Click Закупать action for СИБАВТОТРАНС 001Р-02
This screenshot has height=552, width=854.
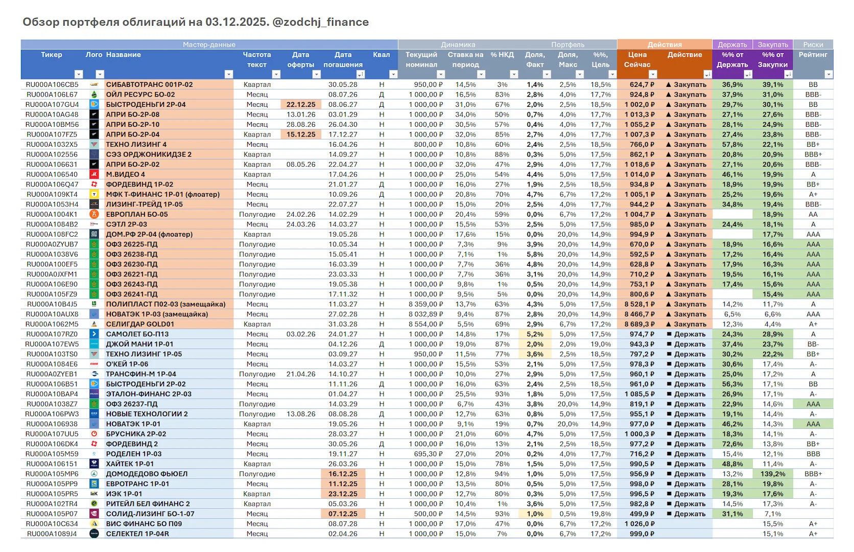pyautogui.click(x=686, y=85)
